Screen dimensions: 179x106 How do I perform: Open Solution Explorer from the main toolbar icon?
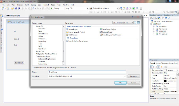[121, 8]
